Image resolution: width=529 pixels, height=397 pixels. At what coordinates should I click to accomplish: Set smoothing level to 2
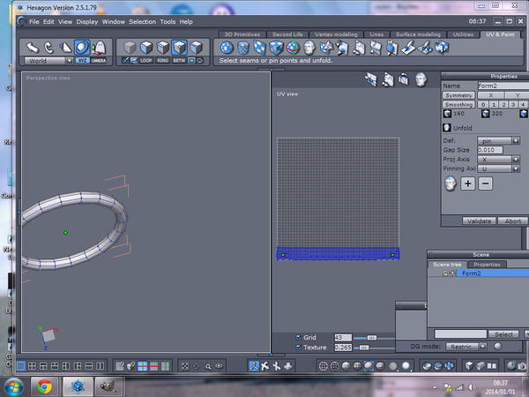pos(503,105)
